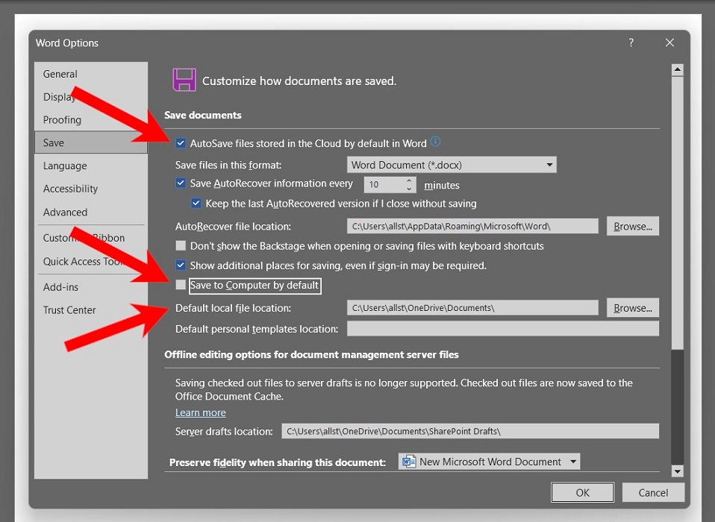Click OK to save settings

tap(582, 492)
